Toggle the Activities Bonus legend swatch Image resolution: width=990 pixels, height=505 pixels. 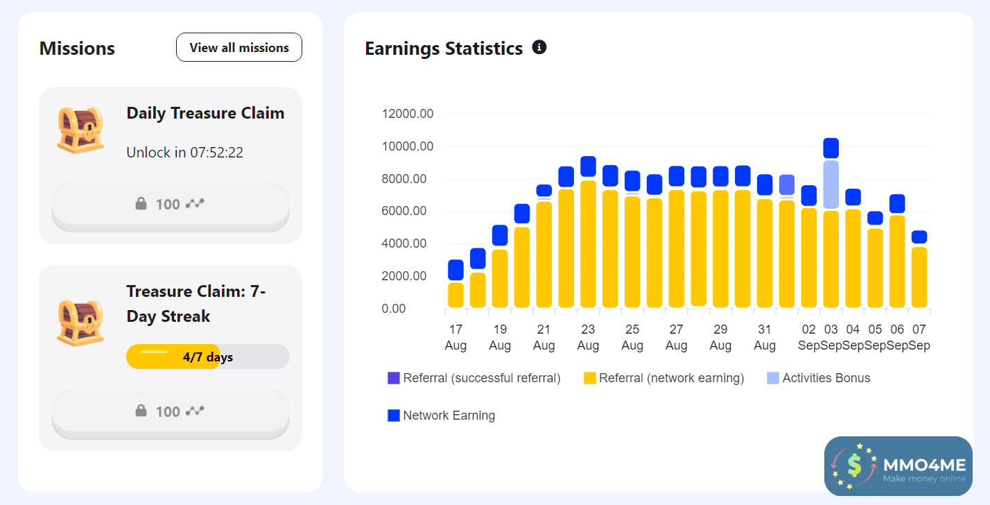[773, 378]
